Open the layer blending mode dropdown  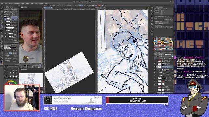point(160,54)
